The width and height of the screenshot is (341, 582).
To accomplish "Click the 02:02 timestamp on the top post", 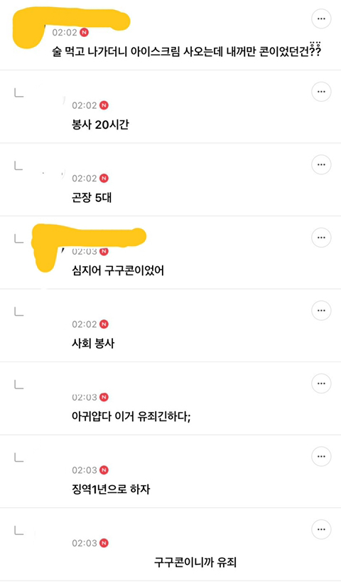I will (65, 32).
